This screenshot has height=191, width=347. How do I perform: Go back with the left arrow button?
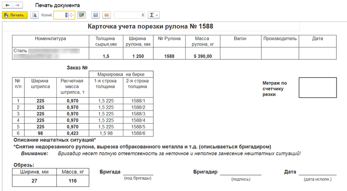7,6
